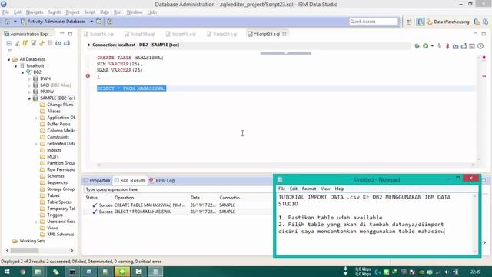Expand the PRJDW database node
The width and height of the screenshot is (492, 277).
(x=29, y=92)
